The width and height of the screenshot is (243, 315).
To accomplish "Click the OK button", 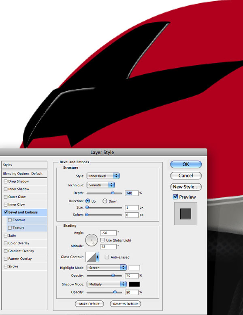I will [x=186, y=164].
